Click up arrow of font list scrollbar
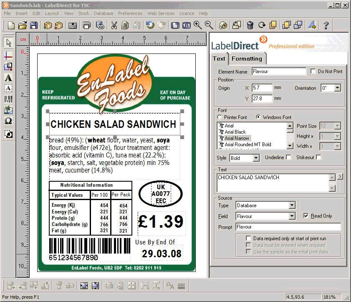The height and width of the screenshot is (302, 351). (290, 125)
